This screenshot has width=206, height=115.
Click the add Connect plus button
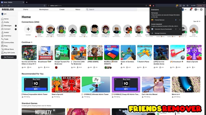coord(28,29)
